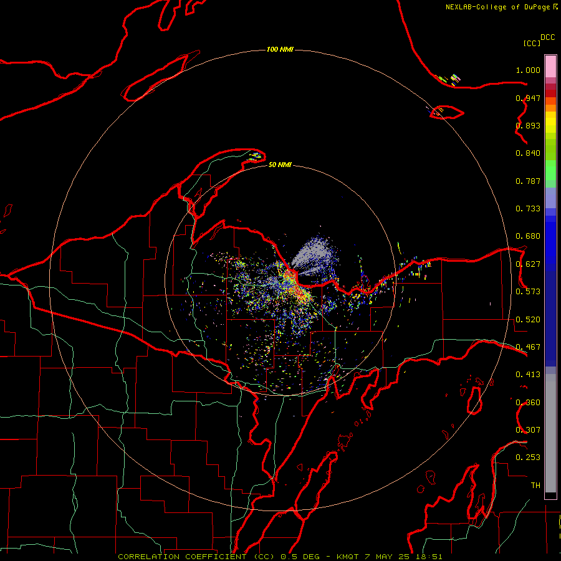Click the 0.253 value on the color scale
The width and height of the screenshot is (561, 561).
pos(528,458)
